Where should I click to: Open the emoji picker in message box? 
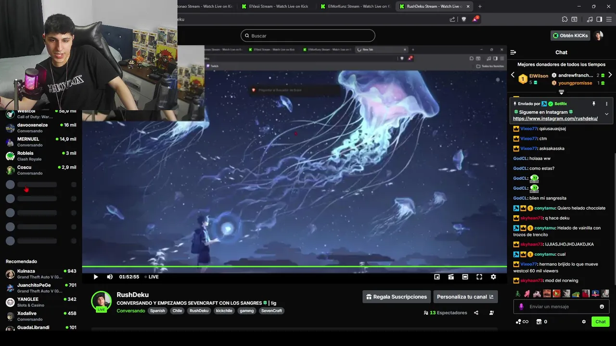(x=602, y=307)
